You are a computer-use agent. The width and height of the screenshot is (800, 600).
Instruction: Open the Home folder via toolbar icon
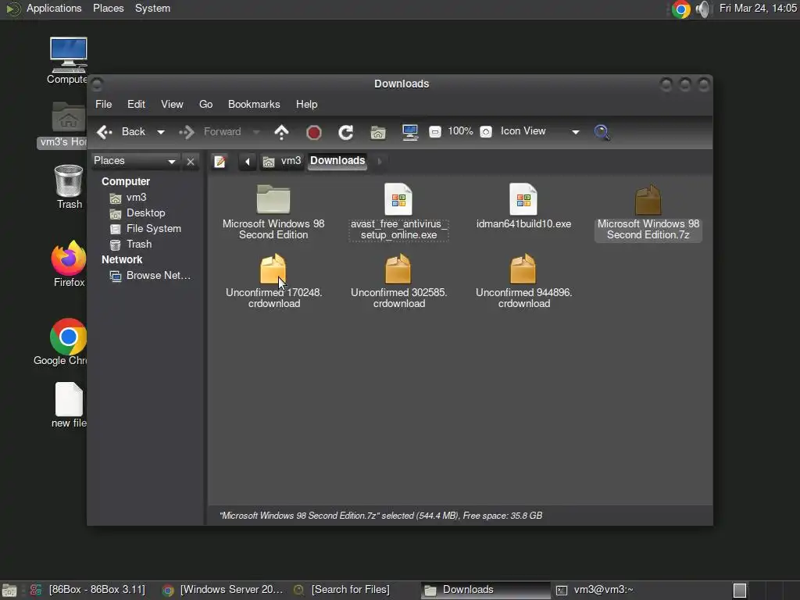tap(378, 133)
